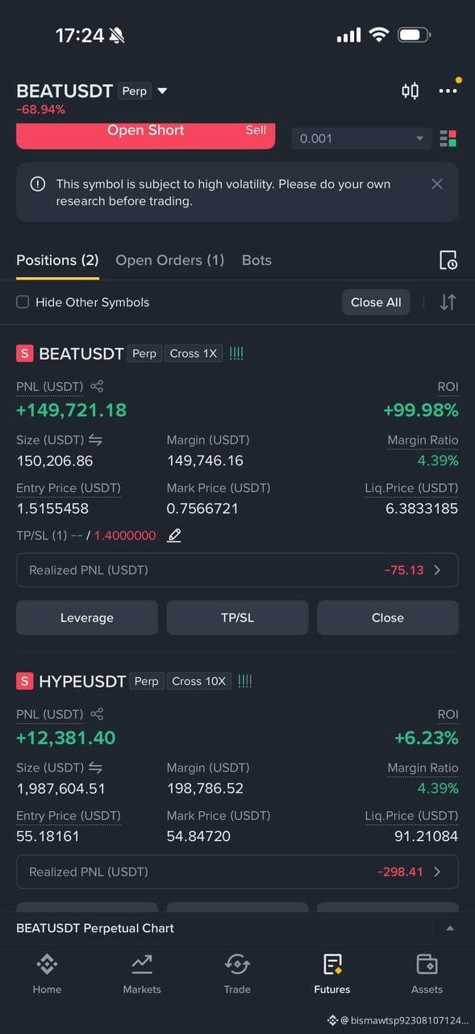Image resolution: width=475 pixels, height=1034 pixels.
Task: Open the candlestick chart icon
Action: point(410,90)
